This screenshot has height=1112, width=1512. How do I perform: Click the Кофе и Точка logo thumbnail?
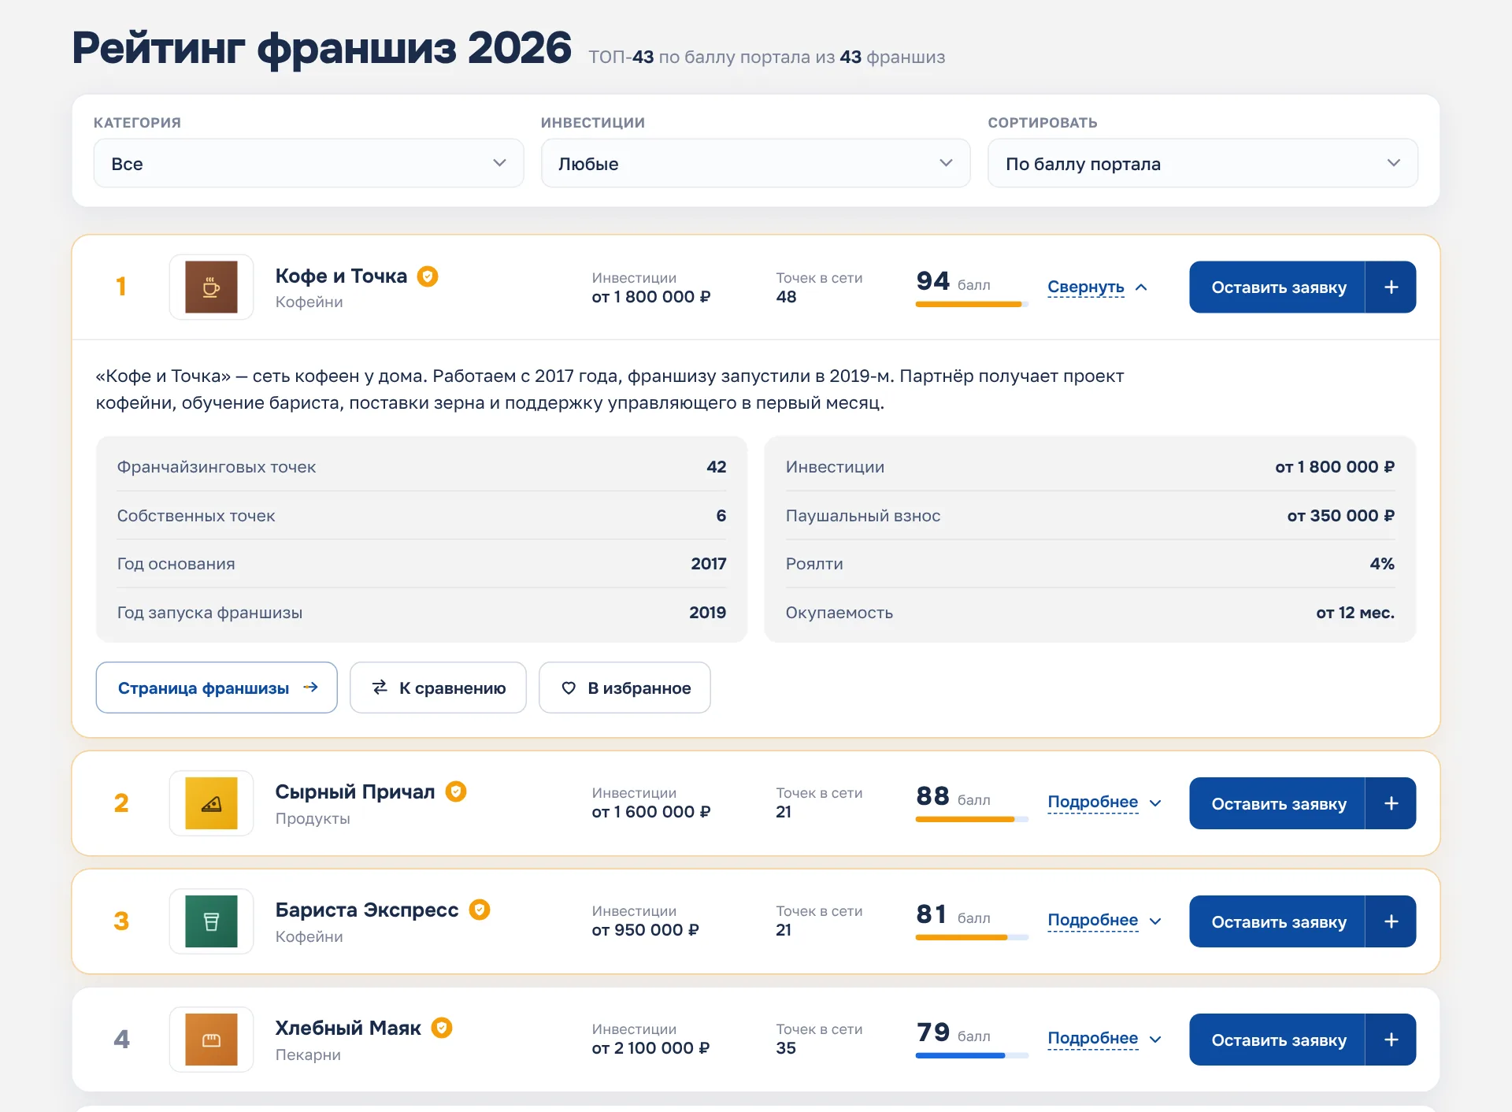[x=211, y=287]
